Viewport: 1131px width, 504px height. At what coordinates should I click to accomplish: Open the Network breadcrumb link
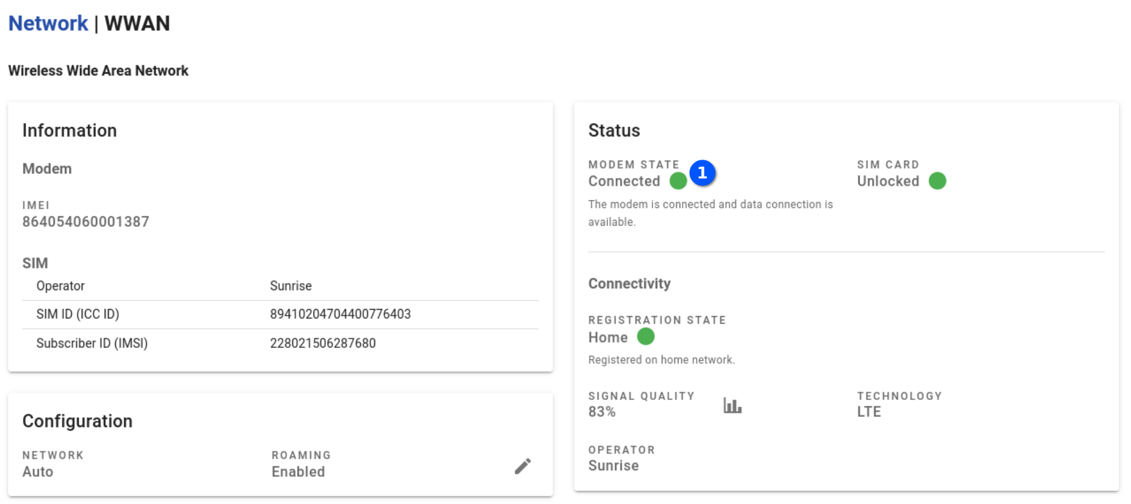(48, 24)
